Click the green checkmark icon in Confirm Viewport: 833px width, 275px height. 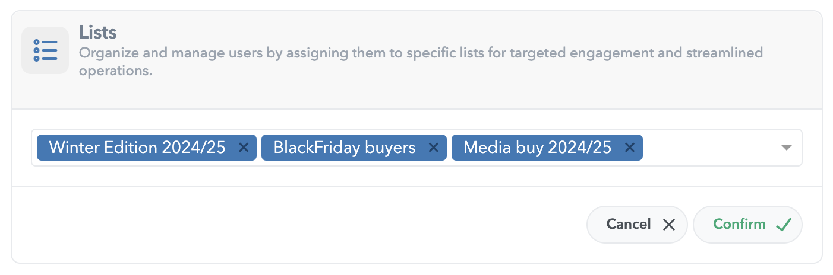(784, 225)
